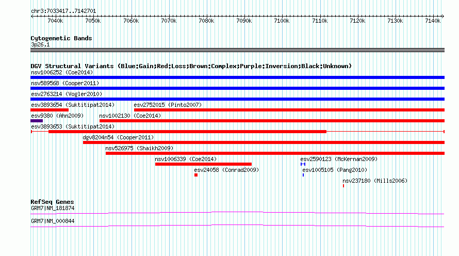Click the nsv1006252 (Coe2014) label
The image size is (459, 256).
(x=62, y=72)
